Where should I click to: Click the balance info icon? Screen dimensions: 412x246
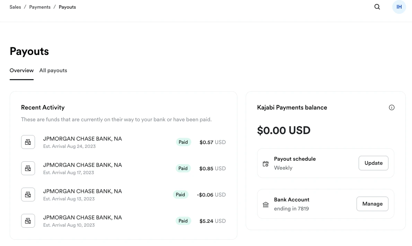point(392,107)
